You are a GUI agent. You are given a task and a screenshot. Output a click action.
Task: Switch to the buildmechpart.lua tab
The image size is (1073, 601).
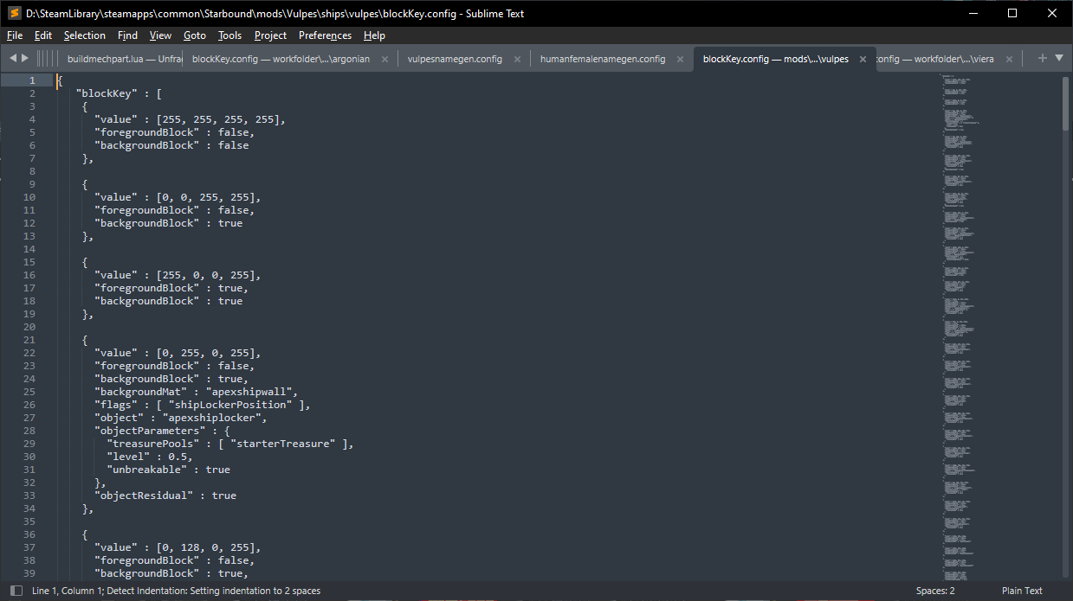point(123,59)
